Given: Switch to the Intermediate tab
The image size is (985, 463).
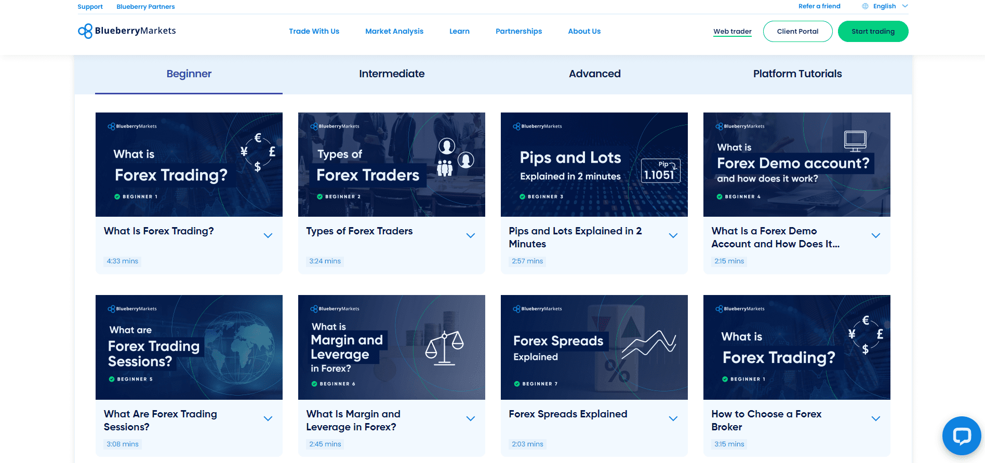Looking at the screenshot, I should click(392, 74).
